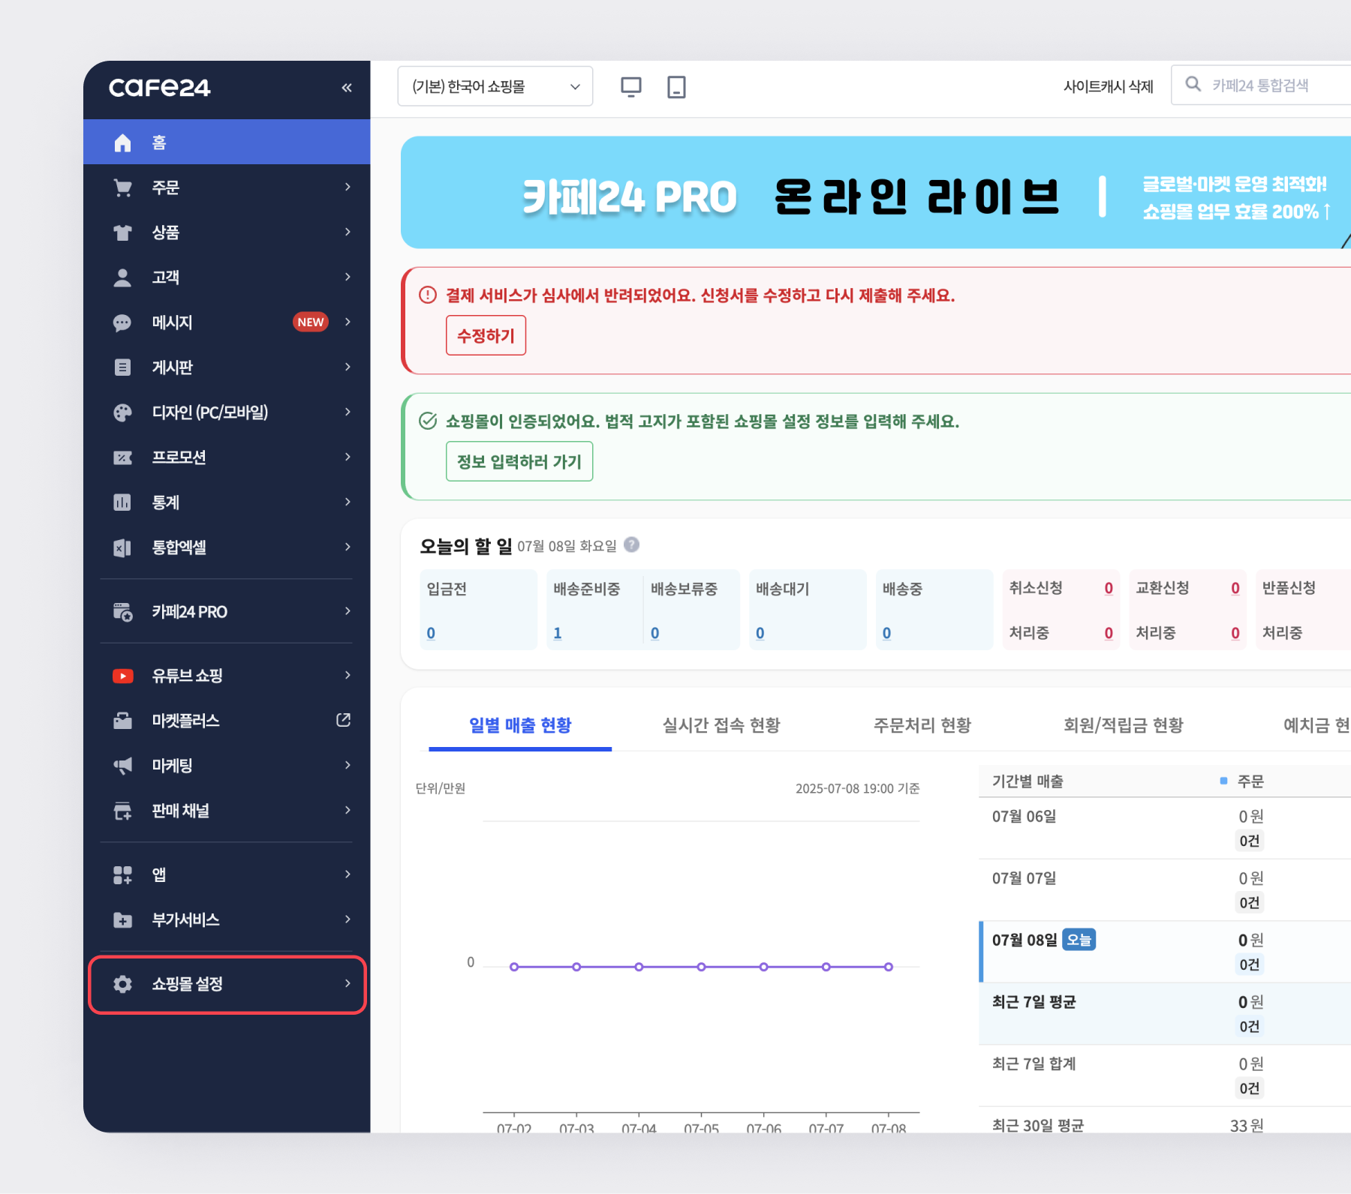Expand the 주문 menu chevron
The height and width of the screenshot is (1194, 1351).
point(348,187)
